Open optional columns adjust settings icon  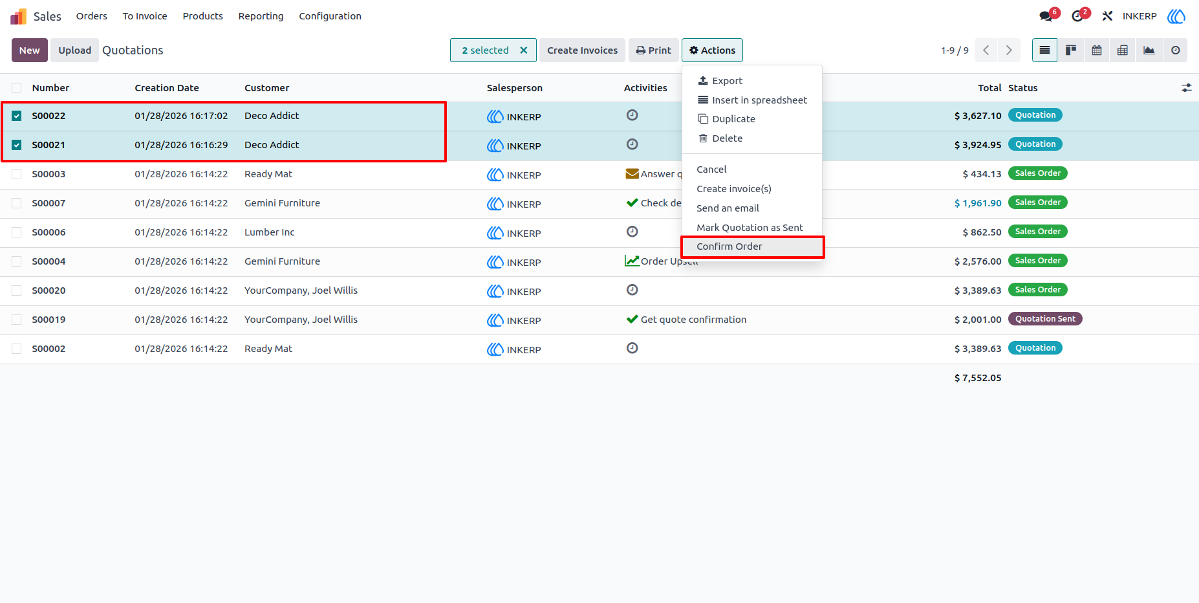[x=1187, y=88]
